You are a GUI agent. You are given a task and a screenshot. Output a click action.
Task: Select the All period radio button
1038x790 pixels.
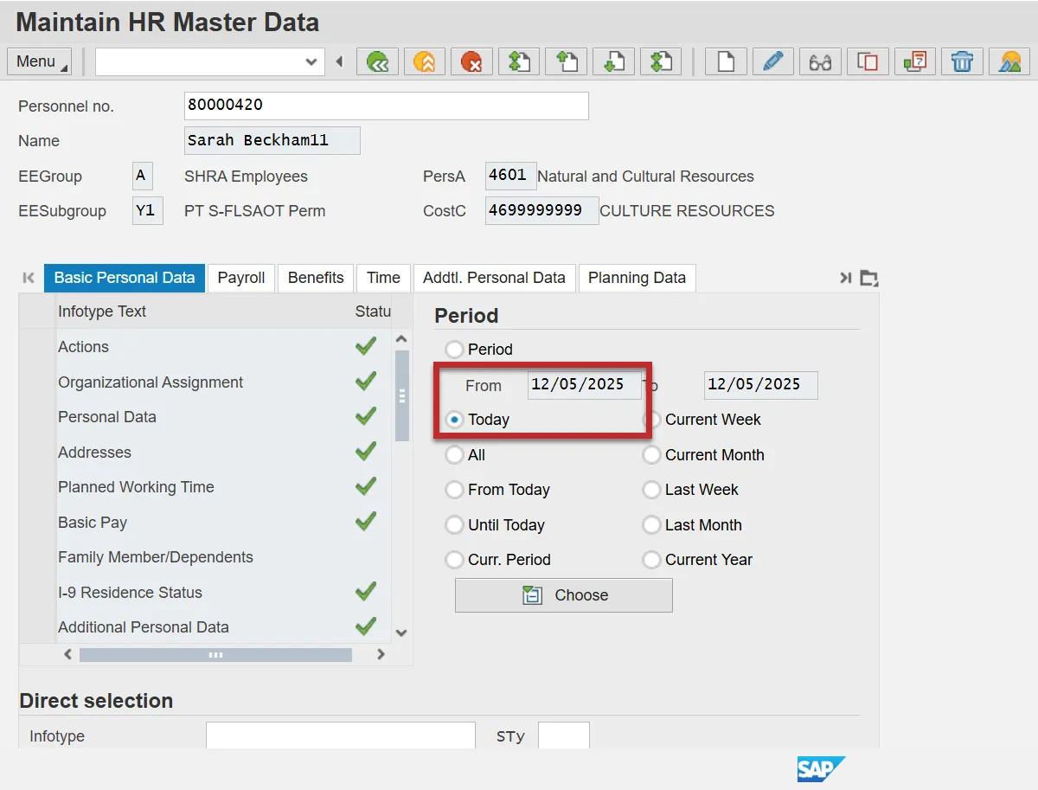click(454, 455)
